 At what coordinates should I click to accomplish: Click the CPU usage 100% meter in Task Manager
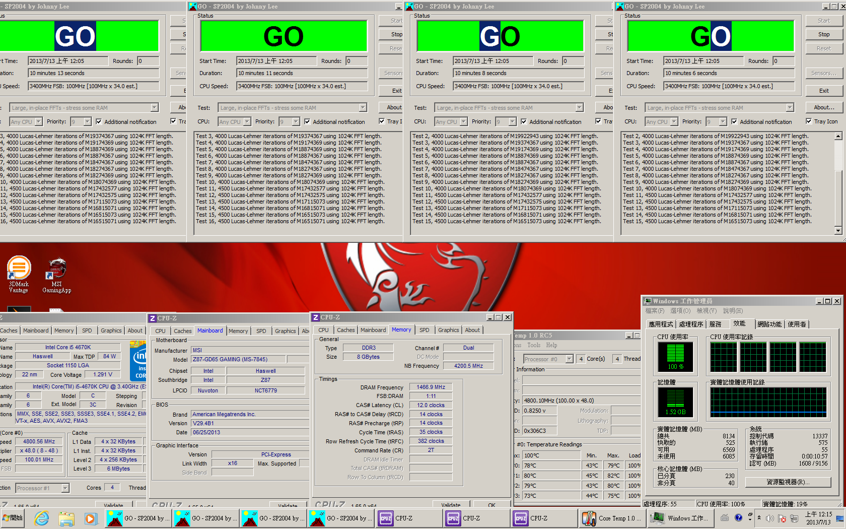pos(676,356)
